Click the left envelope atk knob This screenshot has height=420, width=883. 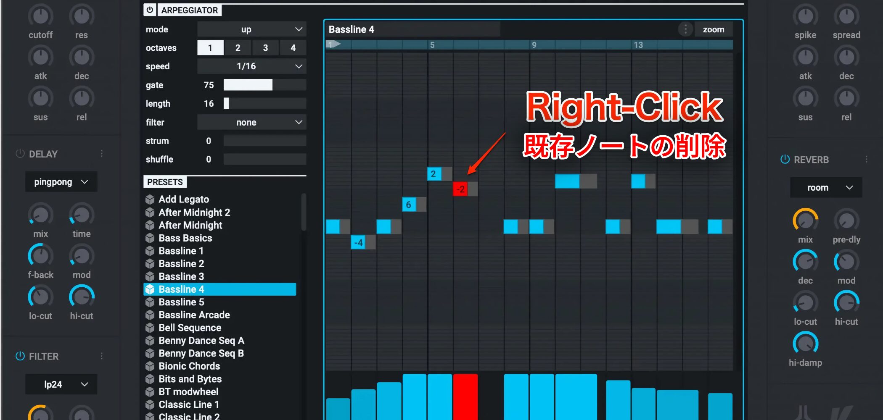coord(40,57)
